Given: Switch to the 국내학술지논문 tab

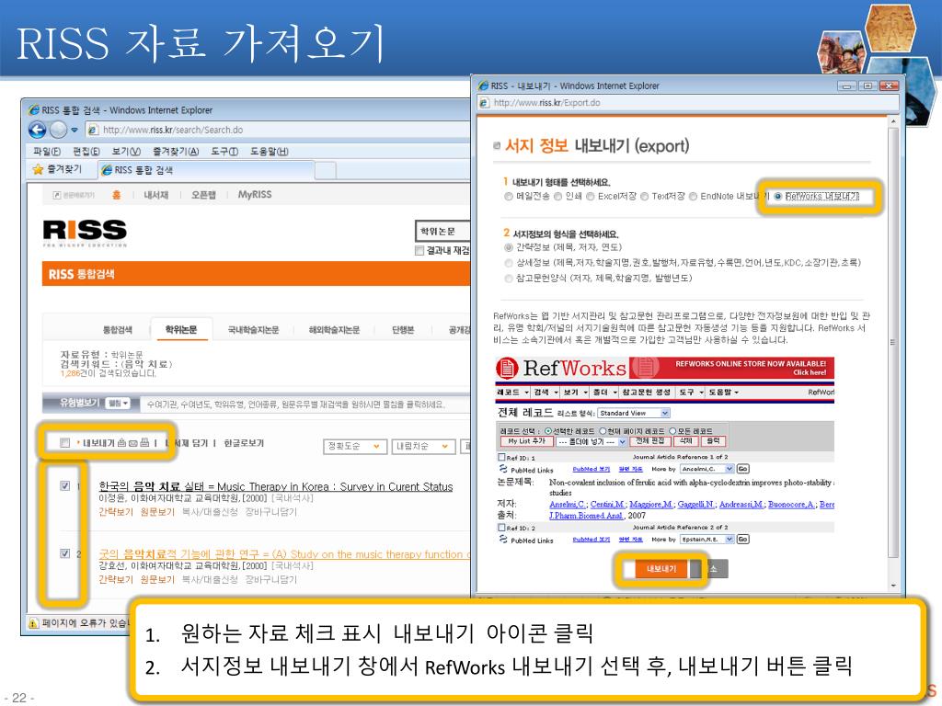Looking at the screenshot, I should [x=253, y=330].
